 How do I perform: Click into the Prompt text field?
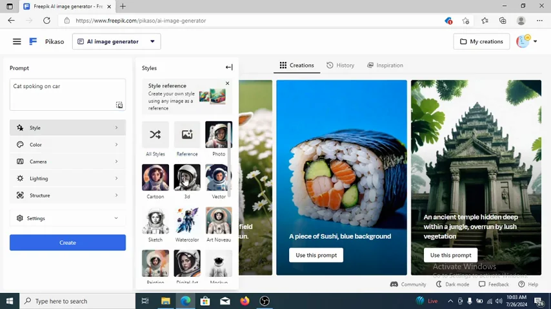[x=68, y=95]
